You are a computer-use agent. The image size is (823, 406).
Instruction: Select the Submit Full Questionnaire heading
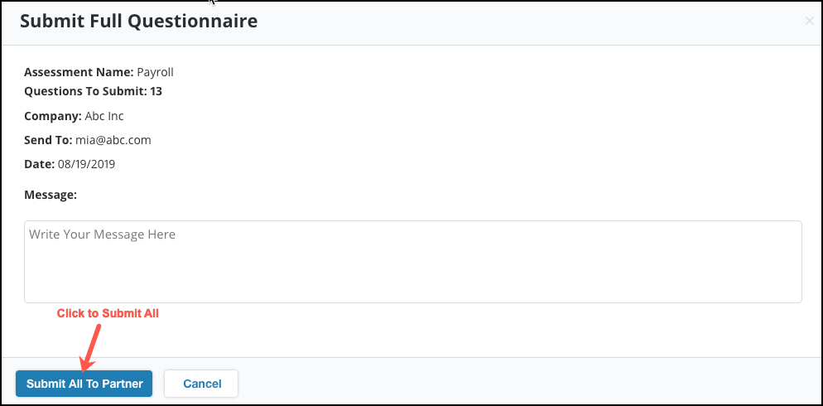(138, 21)
